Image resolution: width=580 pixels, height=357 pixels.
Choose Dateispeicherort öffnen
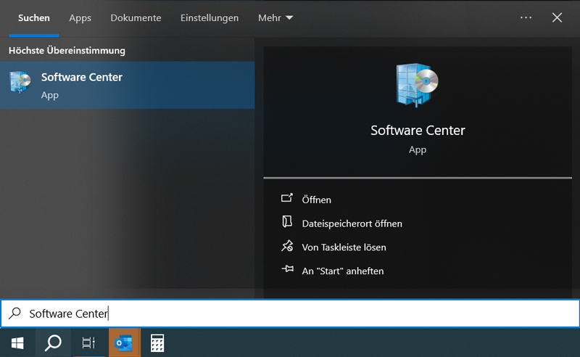tap(352, 223)
